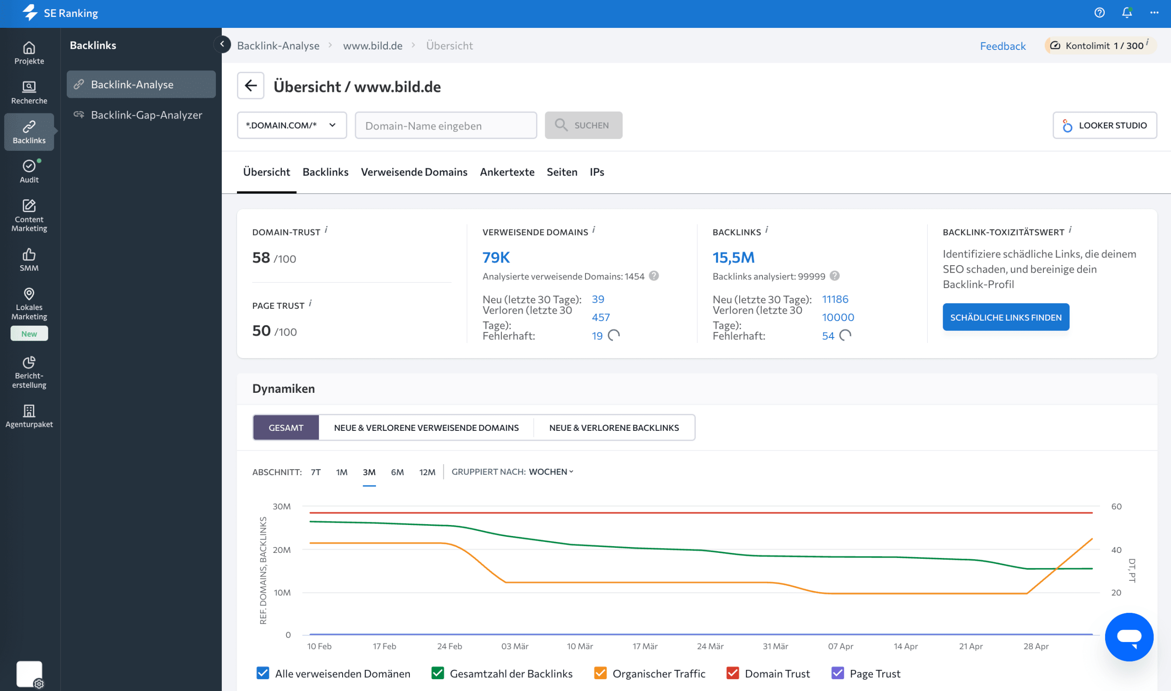Screen dimensions: 1171x691
Task: Open Backlink-Gap-Analyzer menu item
Action: click(x=141, y=115)
